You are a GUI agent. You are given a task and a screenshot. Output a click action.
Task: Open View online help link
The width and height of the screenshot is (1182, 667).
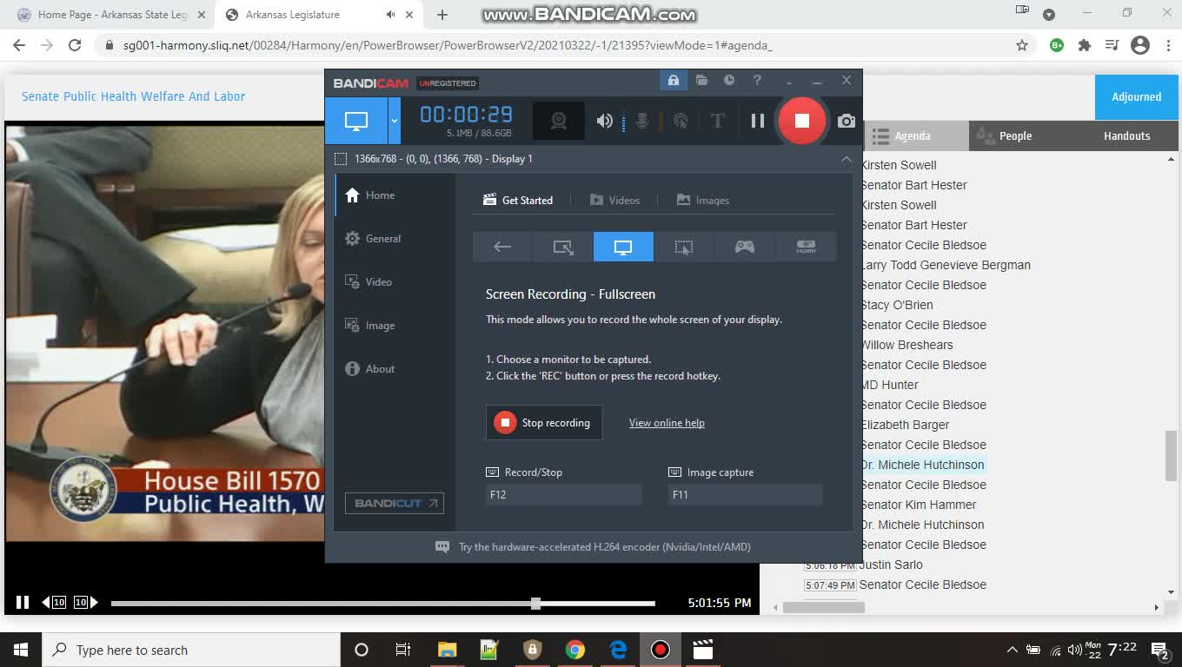[x=667, y=423]
